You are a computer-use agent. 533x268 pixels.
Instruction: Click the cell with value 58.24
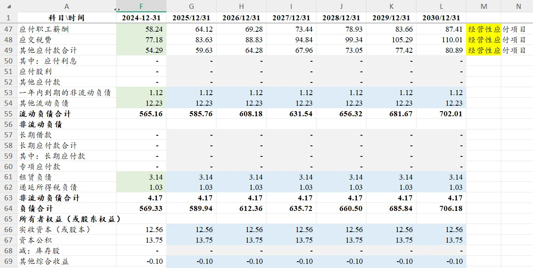(x=141, y=29)
